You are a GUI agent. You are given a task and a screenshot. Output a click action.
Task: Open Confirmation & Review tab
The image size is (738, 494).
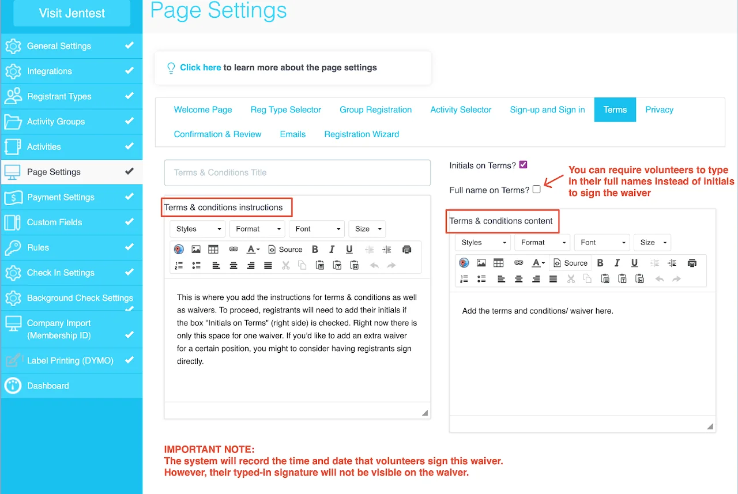(218, 134)
